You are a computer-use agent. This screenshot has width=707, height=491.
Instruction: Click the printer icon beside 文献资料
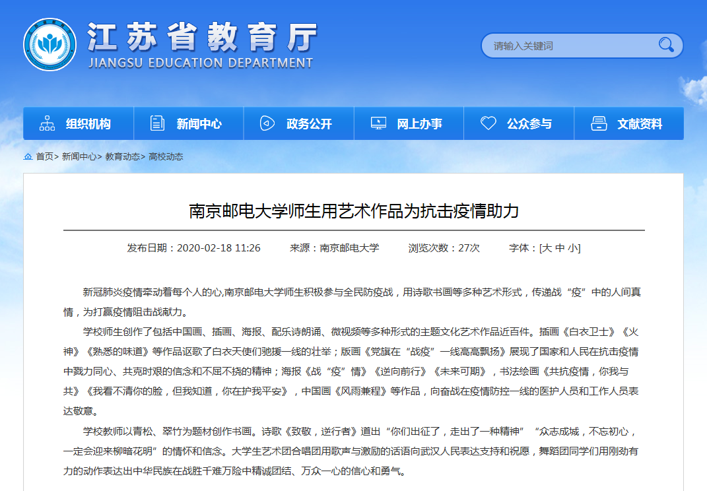click(x=599, y=123)
